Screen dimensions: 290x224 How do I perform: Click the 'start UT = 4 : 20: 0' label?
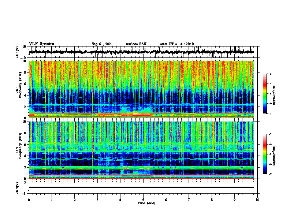tap(177, 44)
